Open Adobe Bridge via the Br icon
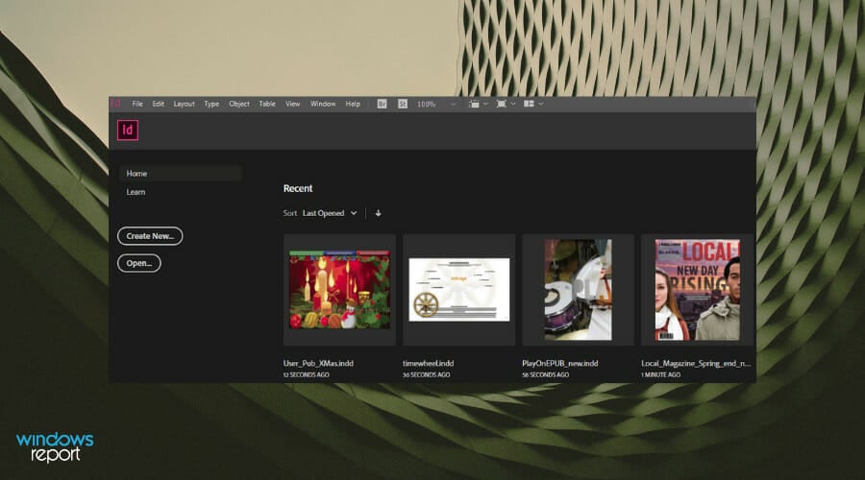Screen dimensions: 865x480 point(382,104)
